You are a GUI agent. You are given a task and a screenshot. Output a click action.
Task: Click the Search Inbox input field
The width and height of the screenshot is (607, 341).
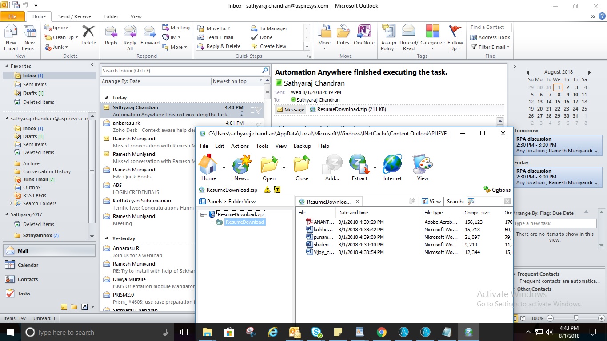pos(181,71)
